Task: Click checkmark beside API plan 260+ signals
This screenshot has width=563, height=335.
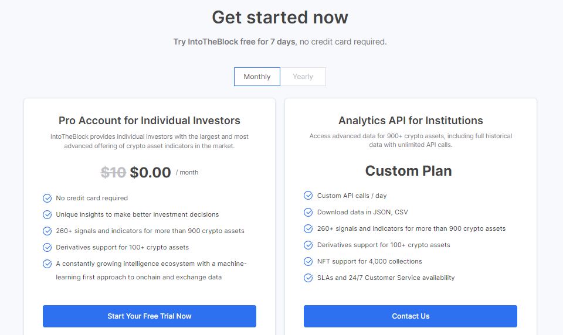Action: 308,228
